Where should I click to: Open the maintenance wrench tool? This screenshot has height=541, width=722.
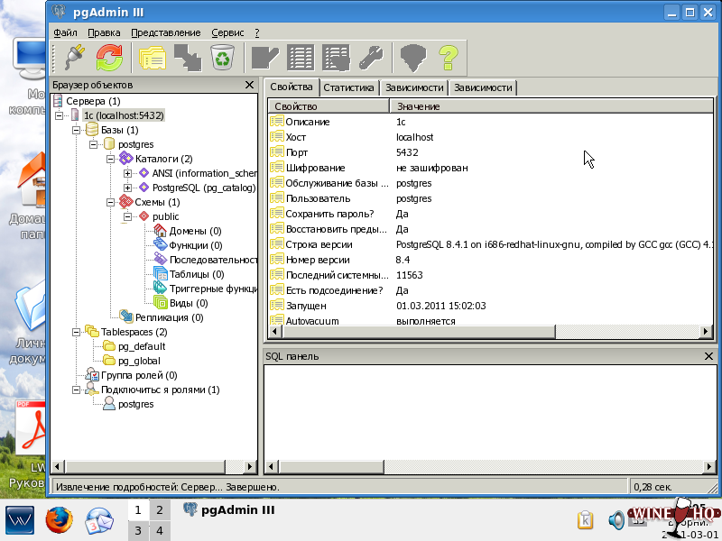(371, 59)
